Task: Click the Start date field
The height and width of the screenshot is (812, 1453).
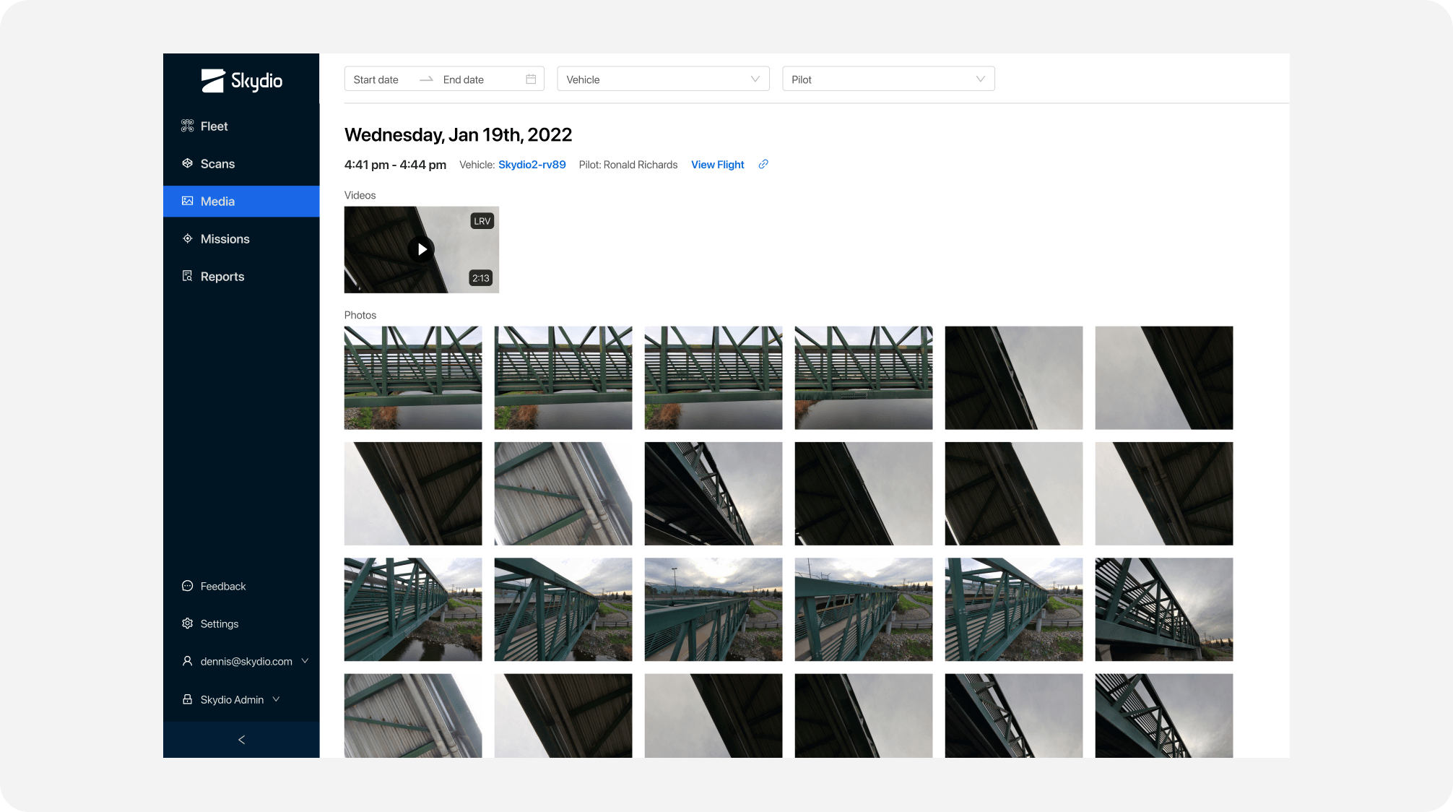Action: (376, 79)
